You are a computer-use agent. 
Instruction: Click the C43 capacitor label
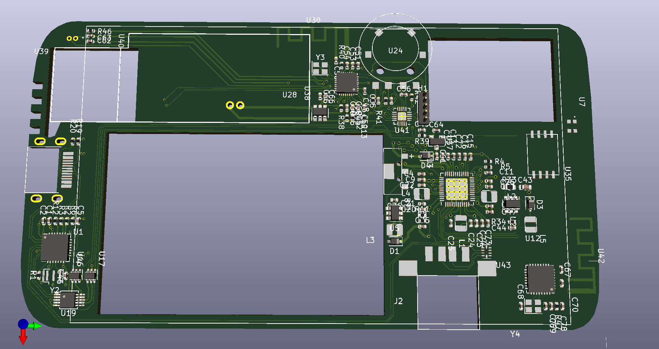(x=525, y=180)
